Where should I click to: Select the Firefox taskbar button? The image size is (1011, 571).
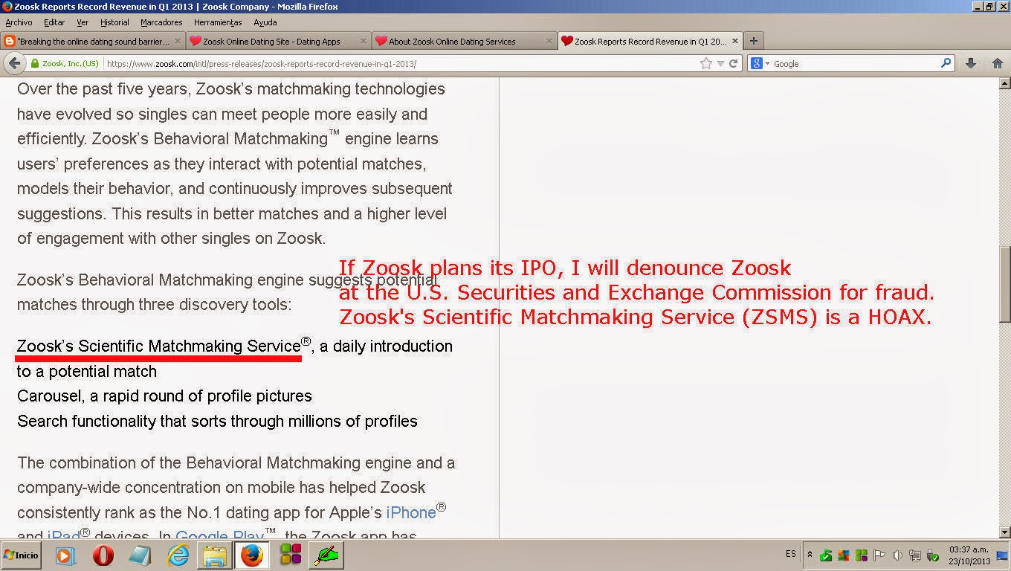tap(252, 555)
